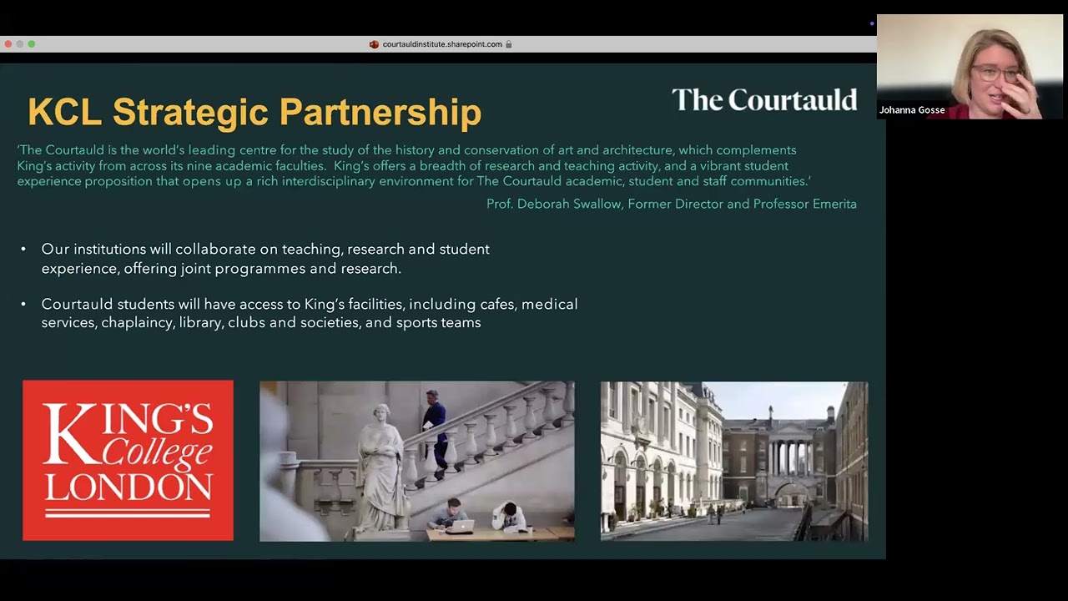Click the Johanna Gosse name label
Screen dimensions: 1068x601
pos(912,110)
